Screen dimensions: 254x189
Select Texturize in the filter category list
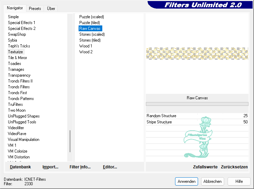(x=15, y=52)
